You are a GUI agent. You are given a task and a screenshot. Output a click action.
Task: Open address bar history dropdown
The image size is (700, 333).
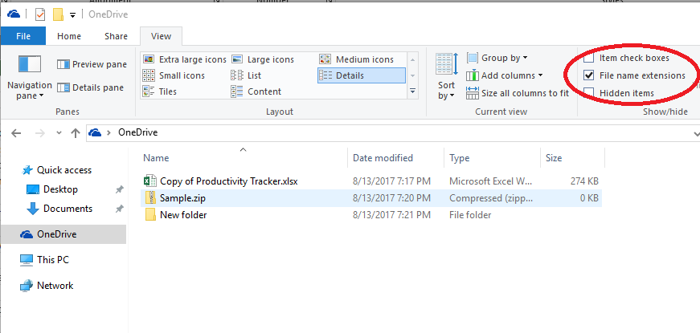point(696,133)
